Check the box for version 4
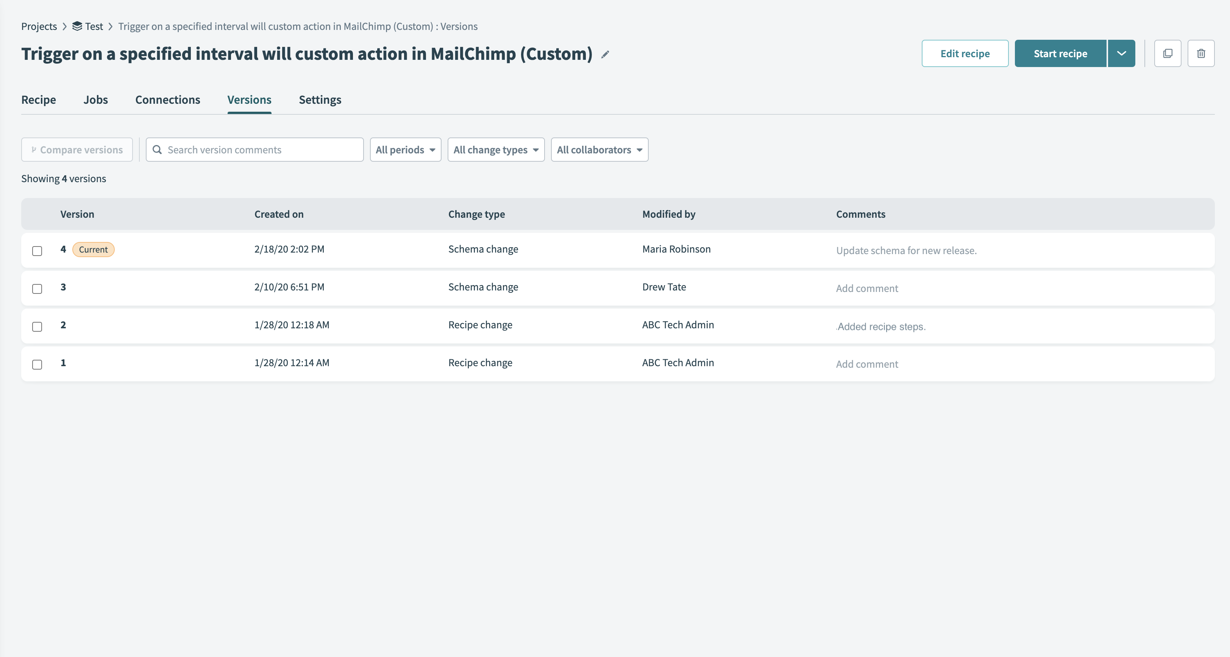Screen dimensions: 1230x657 tap(37, 251)
